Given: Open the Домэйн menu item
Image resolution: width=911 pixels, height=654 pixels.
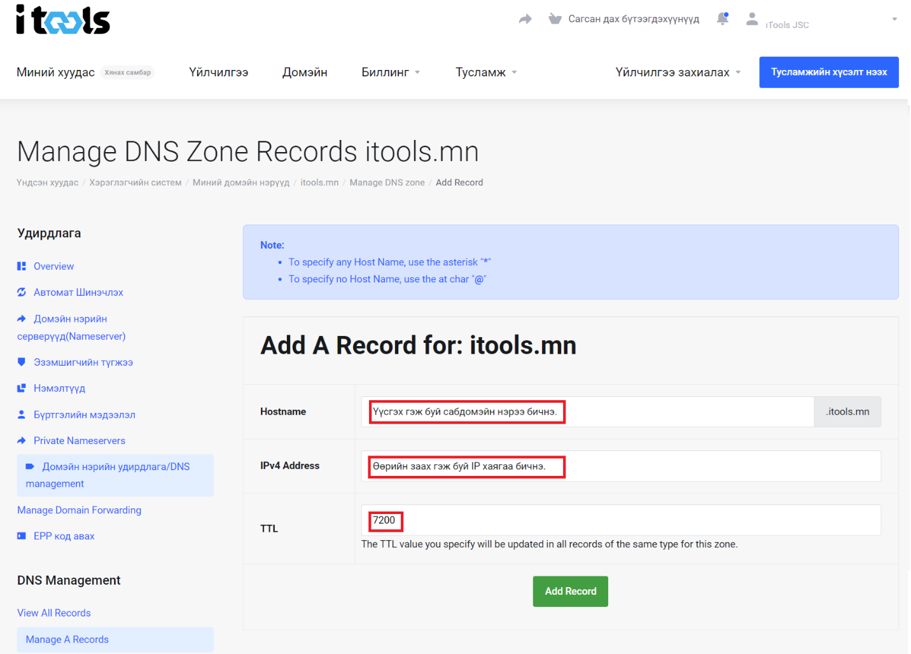Looking at the screenshot, I should [x=305, y=72].
